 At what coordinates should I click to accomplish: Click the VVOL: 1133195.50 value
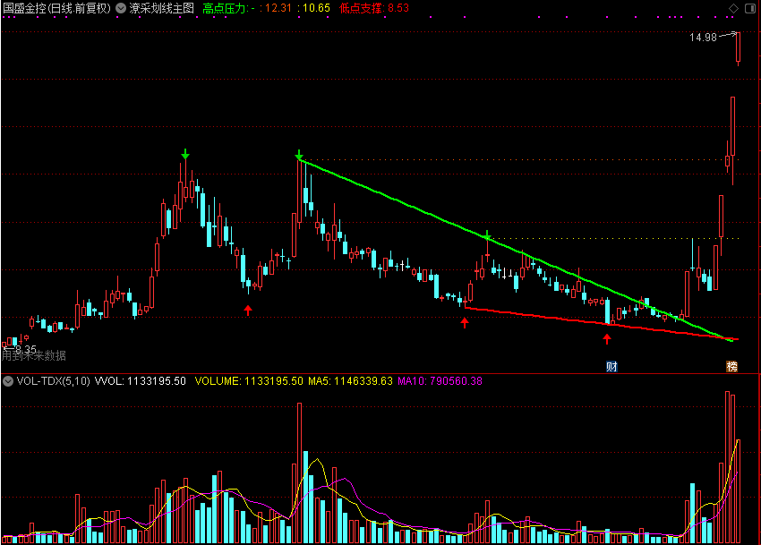[x=141, y=381]
